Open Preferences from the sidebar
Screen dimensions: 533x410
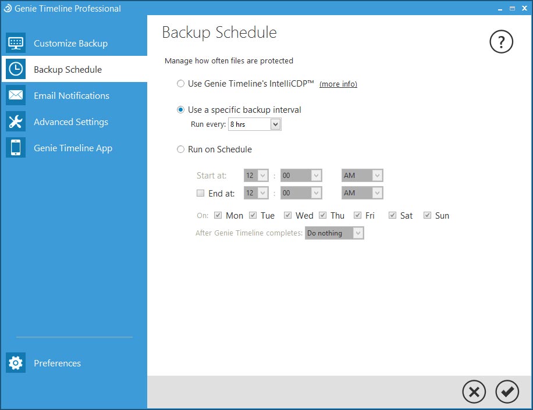point(74,363)
